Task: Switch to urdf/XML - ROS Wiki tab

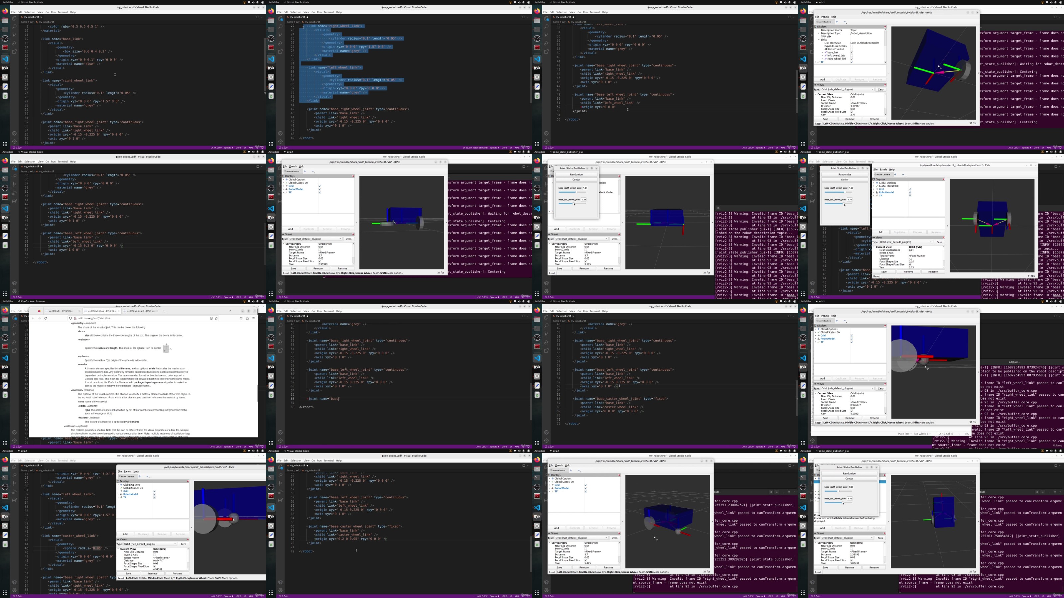Action: 60,311
